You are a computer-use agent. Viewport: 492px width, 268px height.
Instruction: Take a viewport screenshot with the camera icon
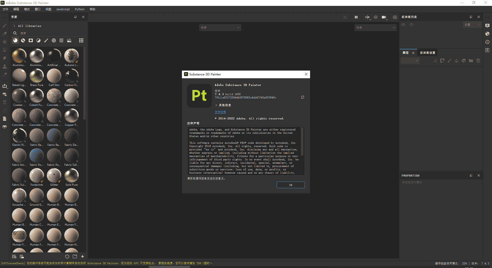coord(395,17)
